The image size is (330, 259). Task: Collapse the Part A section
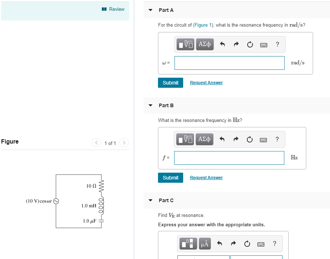coord(150,10)
